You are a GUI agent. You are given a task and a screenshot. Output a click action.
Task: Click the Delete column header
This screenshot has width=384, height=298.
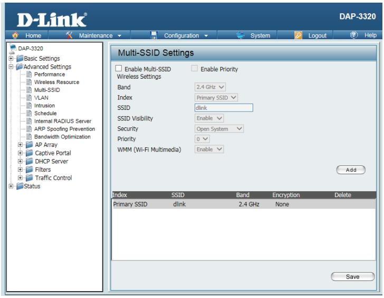point(343,195)
